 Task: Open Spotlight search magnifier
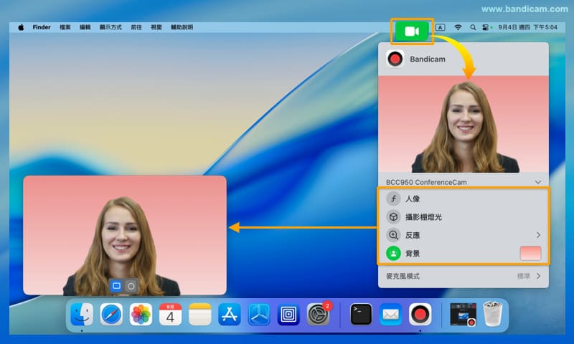473,27
